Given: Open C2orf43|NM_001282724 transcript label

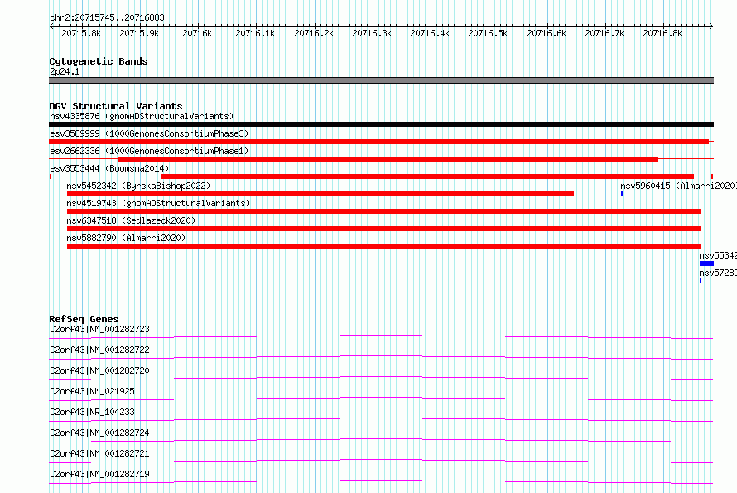Looking at the screenshot, I should click(99, 433).
